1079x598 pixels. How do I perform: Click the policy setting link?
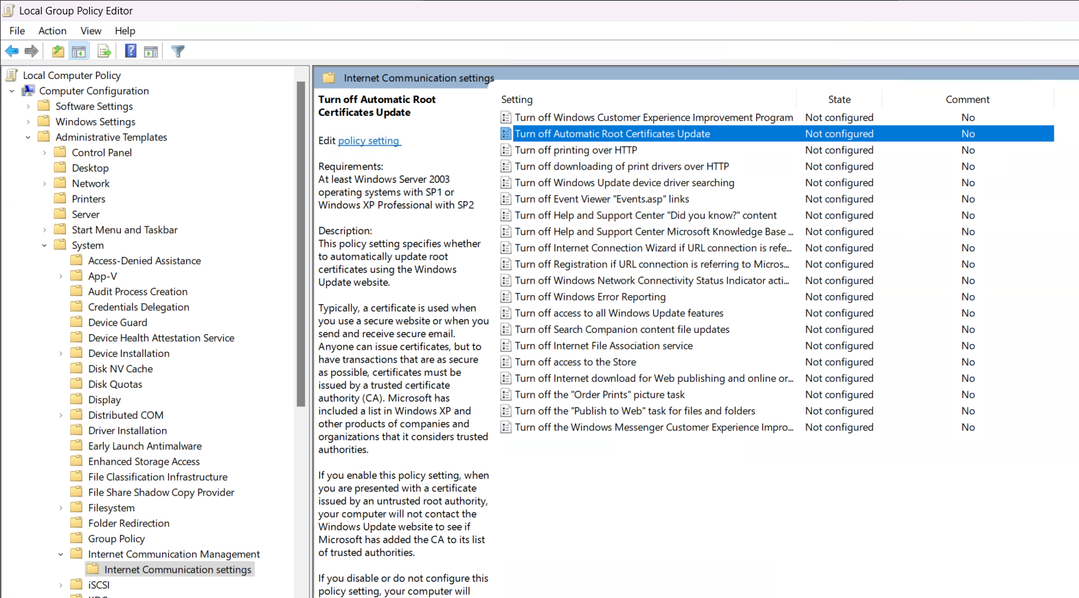click(x=369, y=141)
